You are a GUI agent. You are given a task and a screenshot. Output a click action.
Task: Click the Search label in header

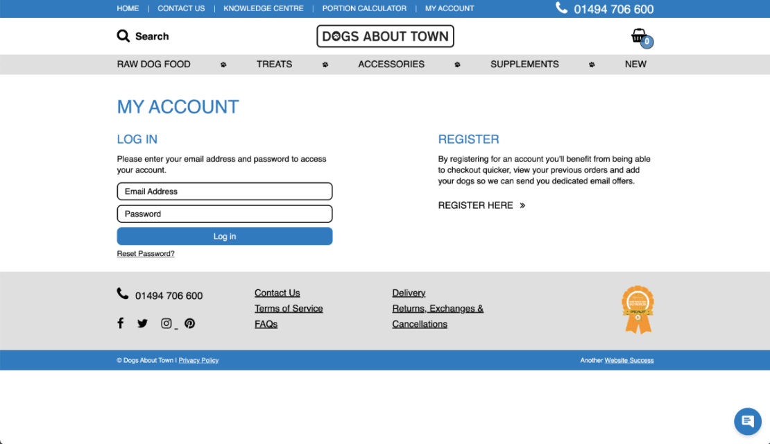click(x=152, y=36)
